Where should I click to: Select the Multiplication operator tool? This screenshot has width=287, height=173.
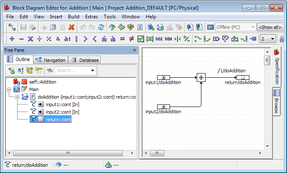(x=30, y=39)
